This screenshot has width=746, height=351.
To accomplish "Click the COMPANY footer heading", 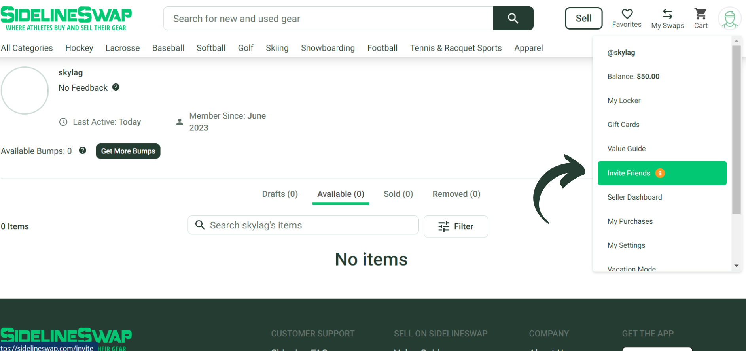I will (x=549, y=334).
